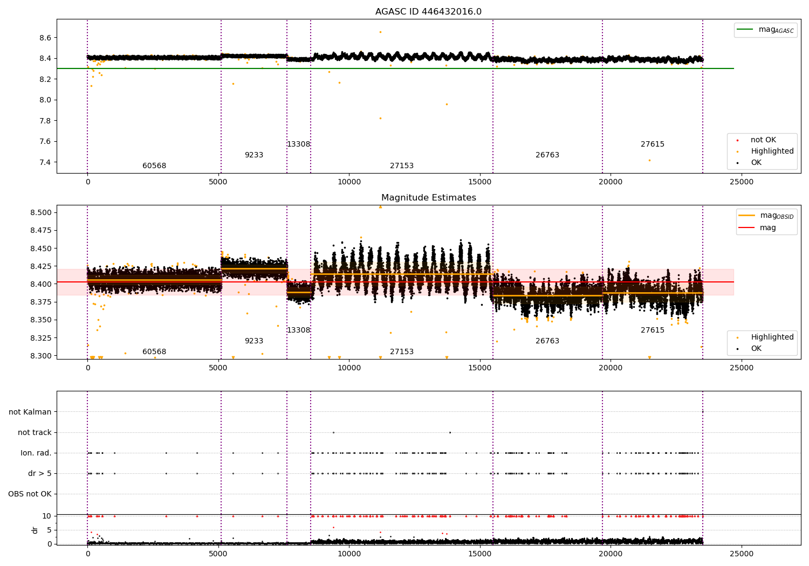Click the 8.6 y-tick in top panel
The image size is (809, 566).
pos(45,38)
